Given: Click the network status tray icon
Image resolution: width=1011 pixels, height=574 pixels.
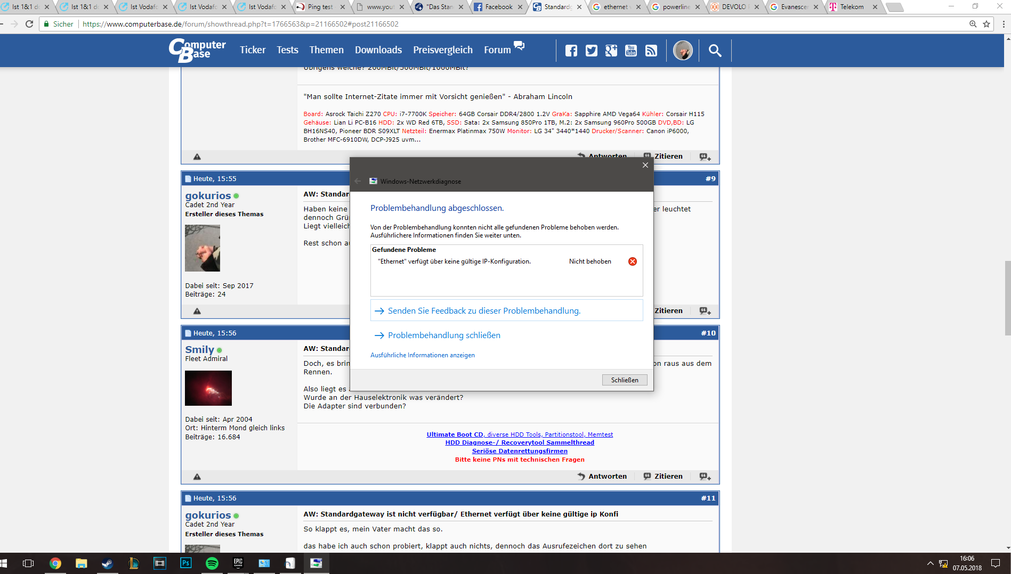Looking at the screenshot, I should pyautogui.click(x=943, y=563).
